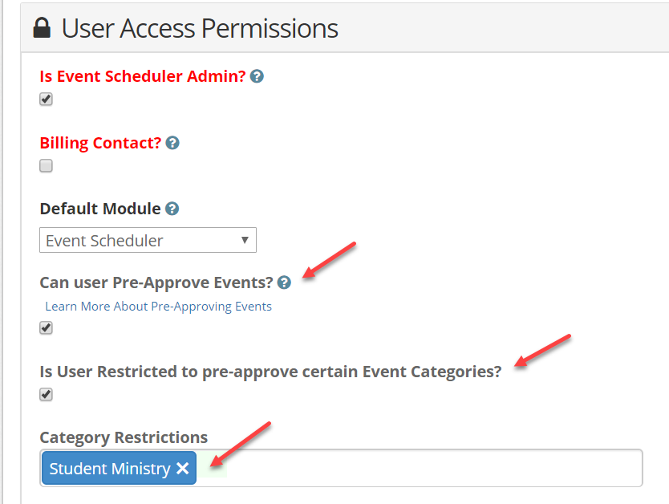The width and height of the screenshot is (669, 504).
Task: Open help for Is Event Scheduler Admin
Action: (x=257, y=76)
